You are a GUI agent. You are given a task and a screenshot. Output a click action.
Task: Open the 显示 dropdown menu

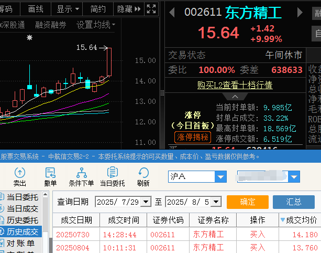click(68, 9)
